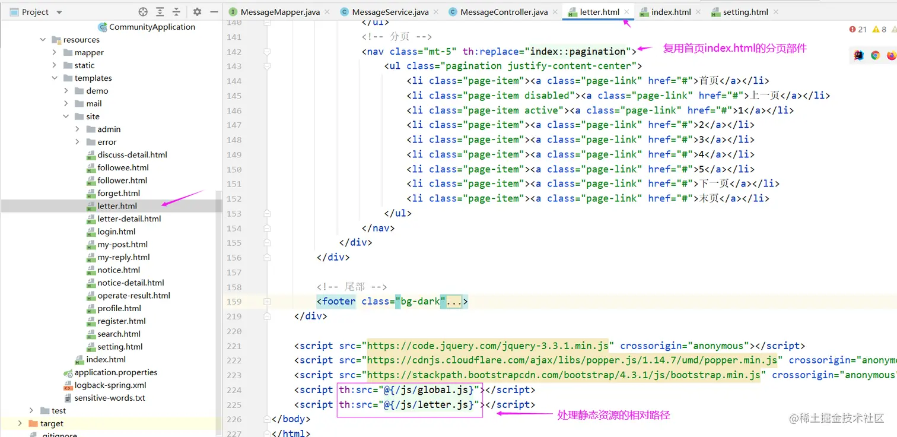Expand the target folder
The image size is (897, 437).
click(20, 423)
